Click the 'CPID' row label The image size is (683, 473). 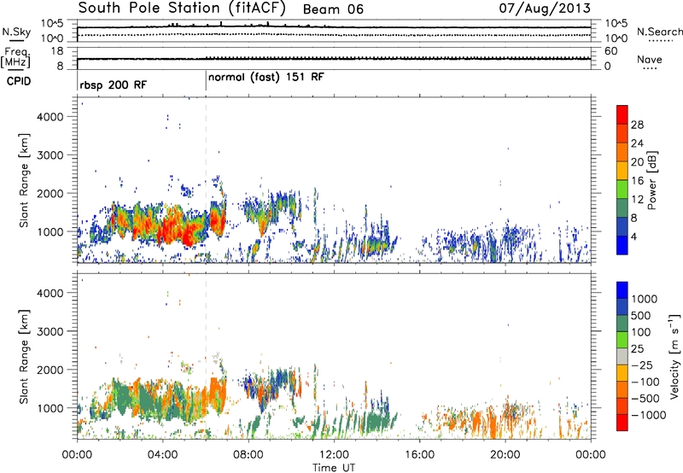[x=18, y=81]
